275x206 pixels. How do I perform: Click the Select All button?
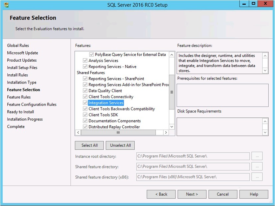tap(89, 145)
